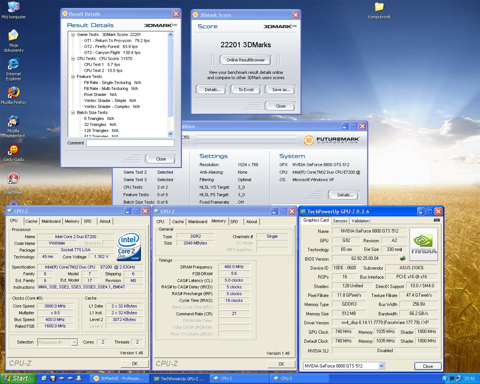Select GT1 - Return To Proxycon result row
Viewport: 480px width, 384px height.
coord(117,40)
